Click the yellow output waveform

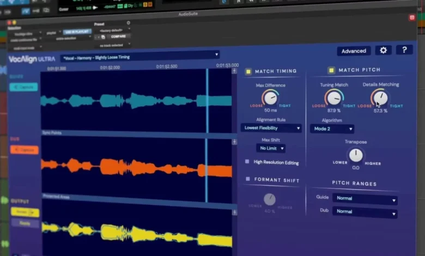click(137, 233)
